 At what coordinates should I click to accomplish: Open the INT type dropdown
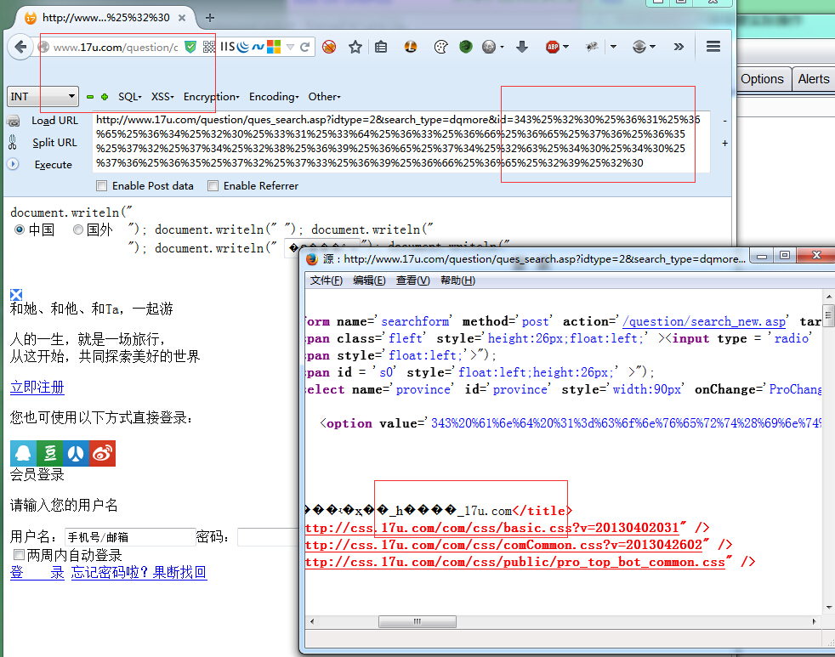click(43, 96)
